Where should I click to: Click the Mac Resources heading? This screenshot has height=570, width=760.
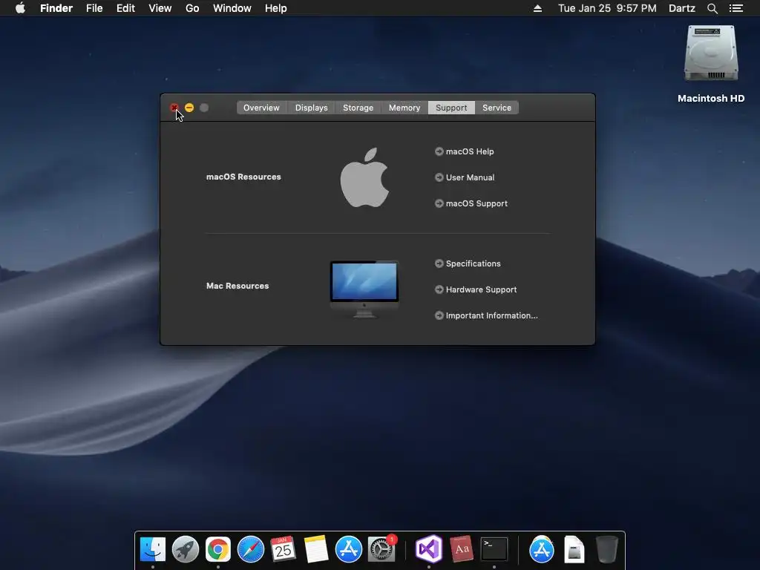click(x=237, y=286)
